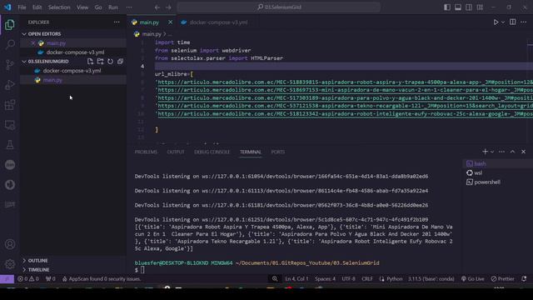Close main.py in Open Editors list
Viewport: 533px width, 300px height.
click(32, 43)
